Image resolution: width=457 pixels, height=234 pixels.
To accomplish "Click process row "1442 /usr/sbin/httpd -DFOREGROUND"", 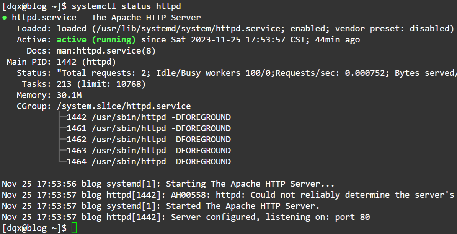I will click(149, 117).
